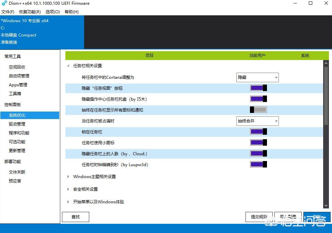Click the 导入配置 button
The image size is (332, 233).
tap(288, 217)
